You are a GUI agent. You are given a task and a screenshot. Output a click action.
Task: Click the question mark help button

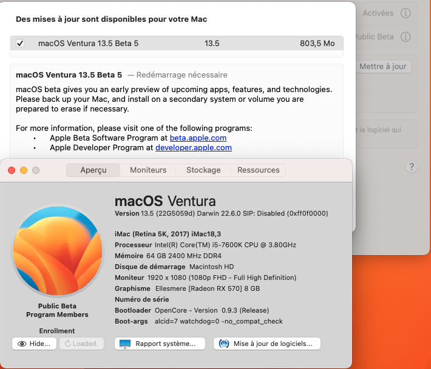(412, 167)
